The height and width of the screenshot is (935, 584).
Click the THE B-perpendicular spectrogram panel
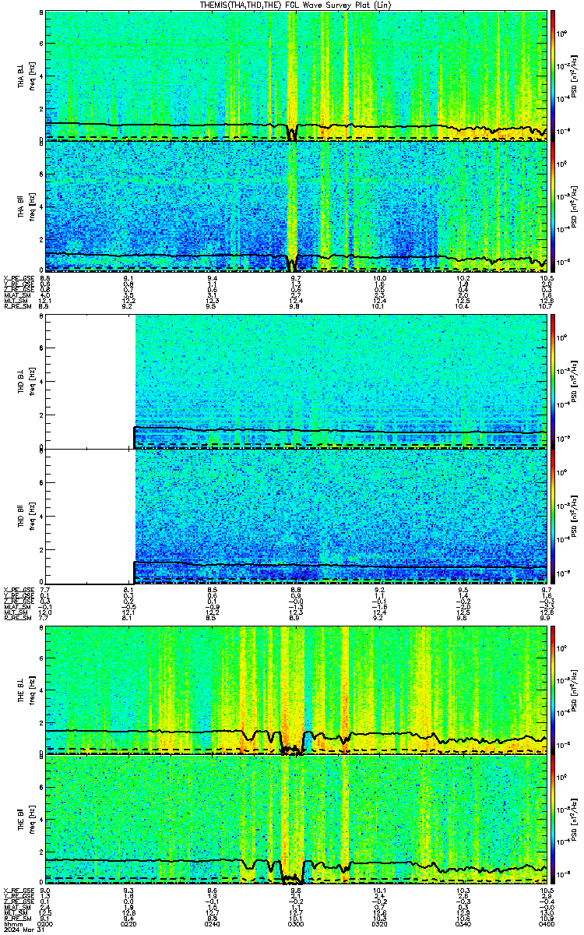296,690
